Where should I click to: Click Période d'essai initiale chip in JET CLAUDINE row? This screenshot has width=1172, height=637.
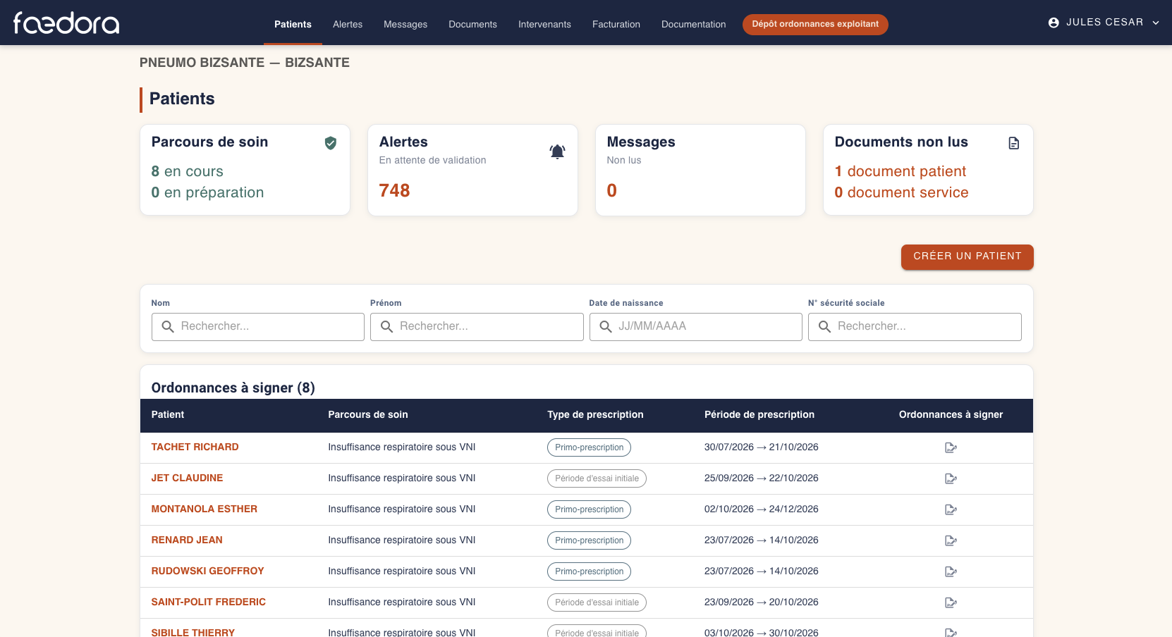(597, 478)
